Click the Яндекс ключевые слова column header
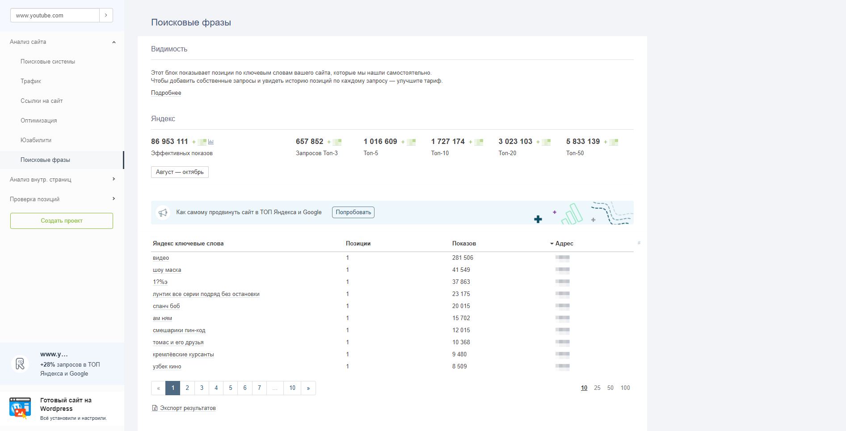846x431 pixels. pos(188,244)
